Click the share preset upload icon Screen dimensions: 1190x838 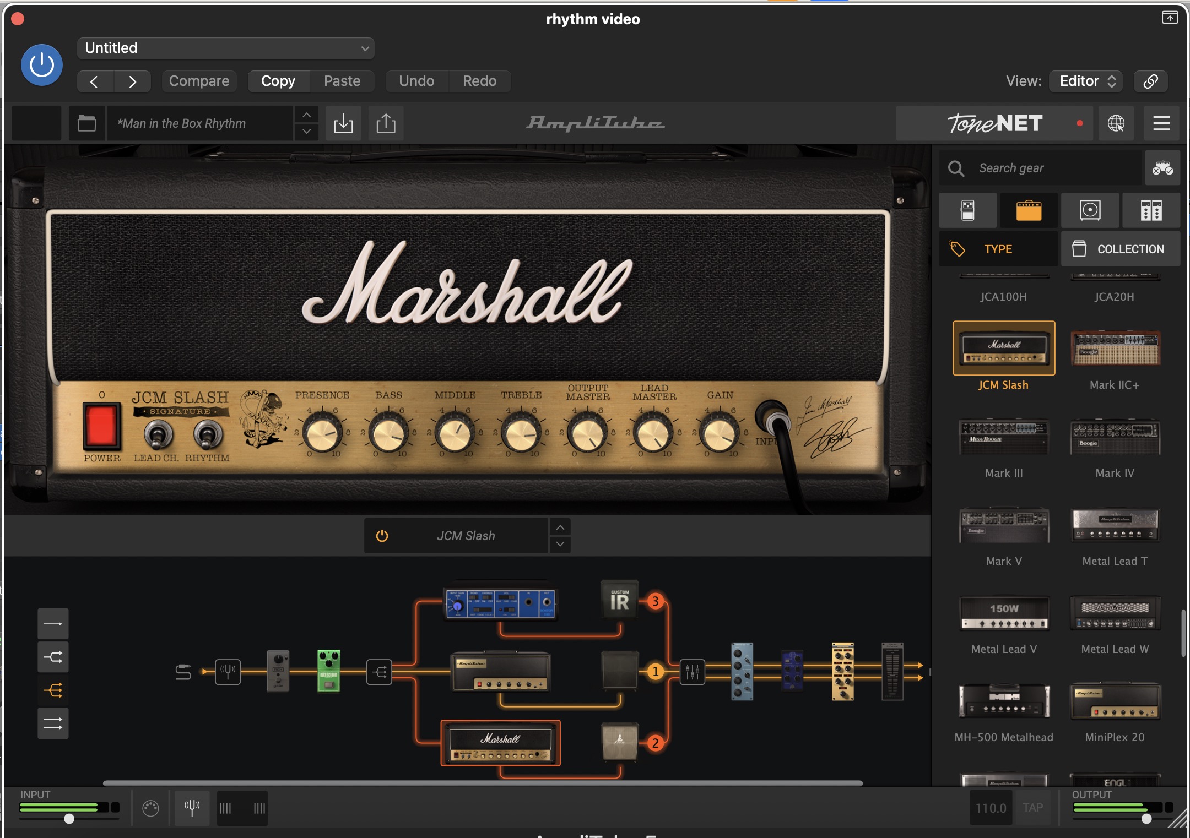(x=386, y=123)
